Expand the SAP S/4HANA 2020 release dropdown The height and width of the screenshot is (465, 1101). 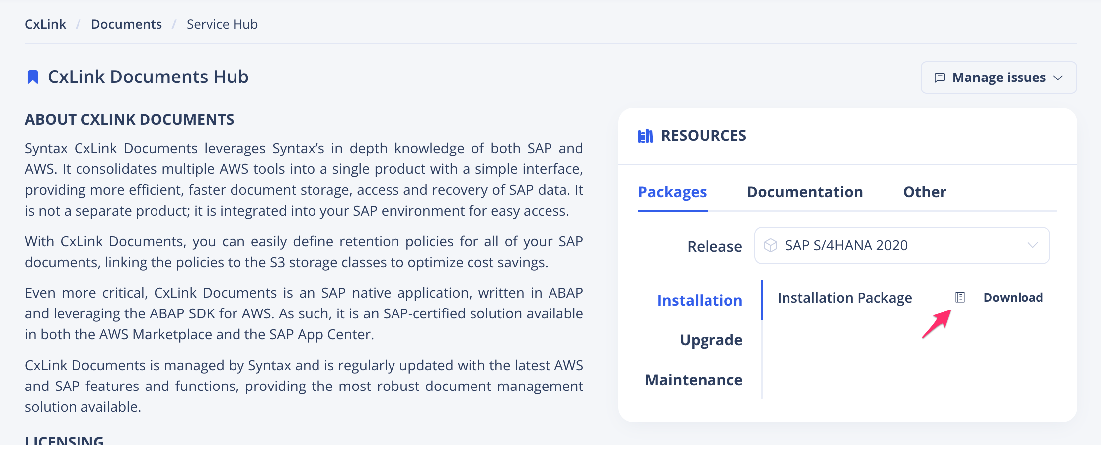[x=901, y=245]
